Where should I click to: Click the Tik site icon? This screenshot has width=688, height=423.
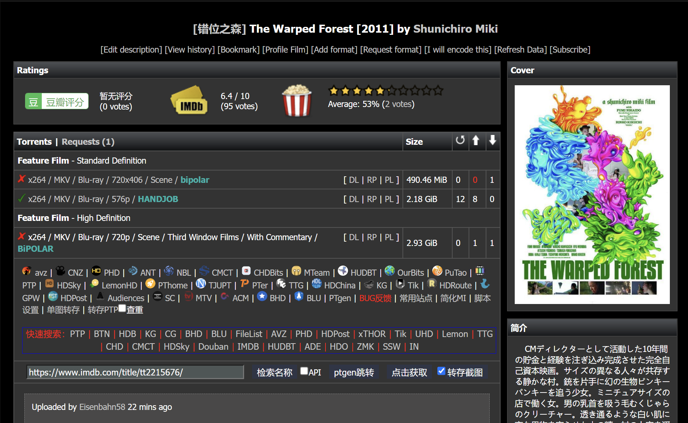[400, 283]
